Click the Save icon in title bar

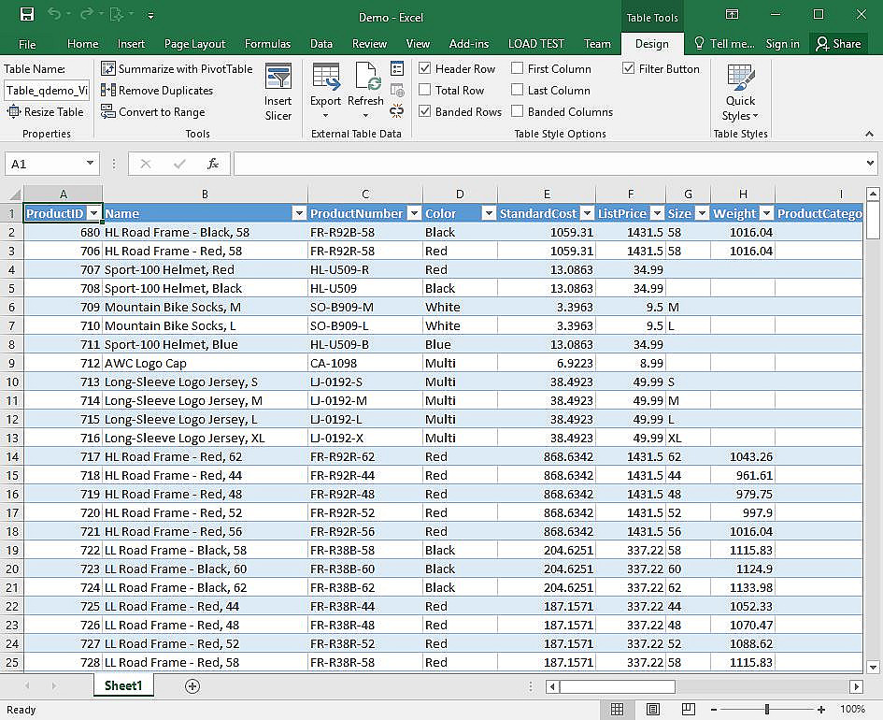coord(27,15)
